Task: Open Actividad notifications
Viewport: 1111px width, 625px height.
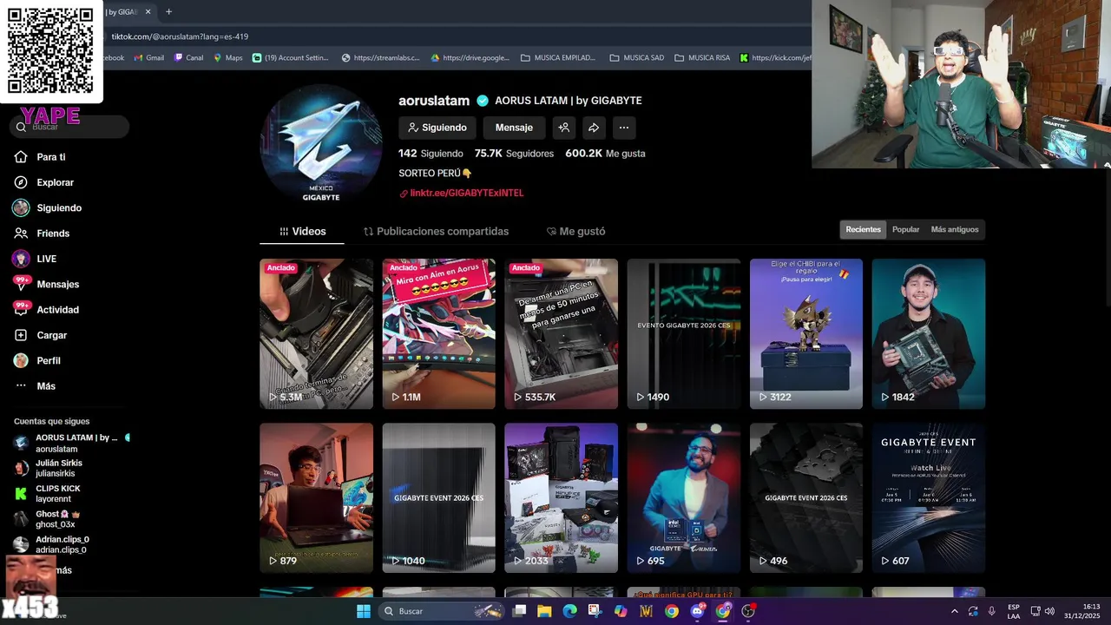Action: point(57,310)
